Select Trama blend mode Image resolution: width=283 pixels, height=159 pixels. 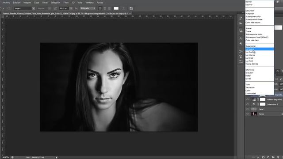click(x=260, y=31)
